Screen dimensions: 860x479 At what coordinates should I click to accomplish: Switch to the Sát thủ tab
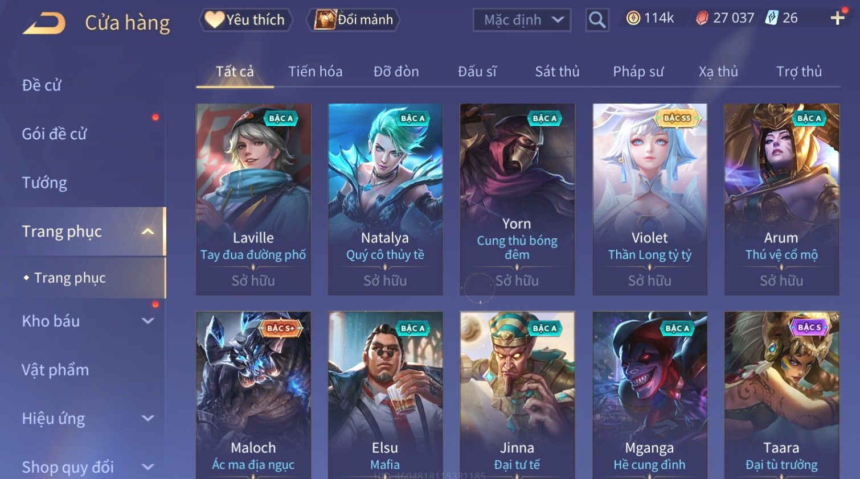(557, 72)
